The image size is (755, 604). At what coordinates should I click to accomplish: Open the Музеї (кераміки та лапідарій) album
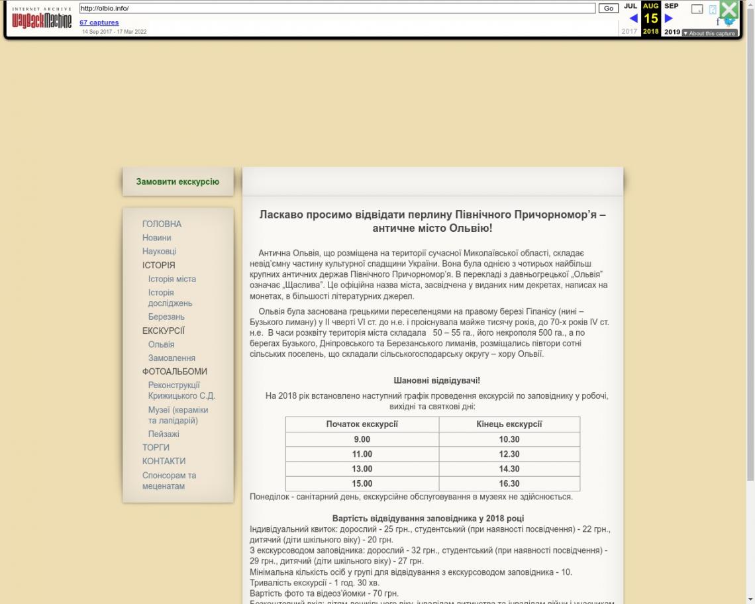(x=178, y=415)
